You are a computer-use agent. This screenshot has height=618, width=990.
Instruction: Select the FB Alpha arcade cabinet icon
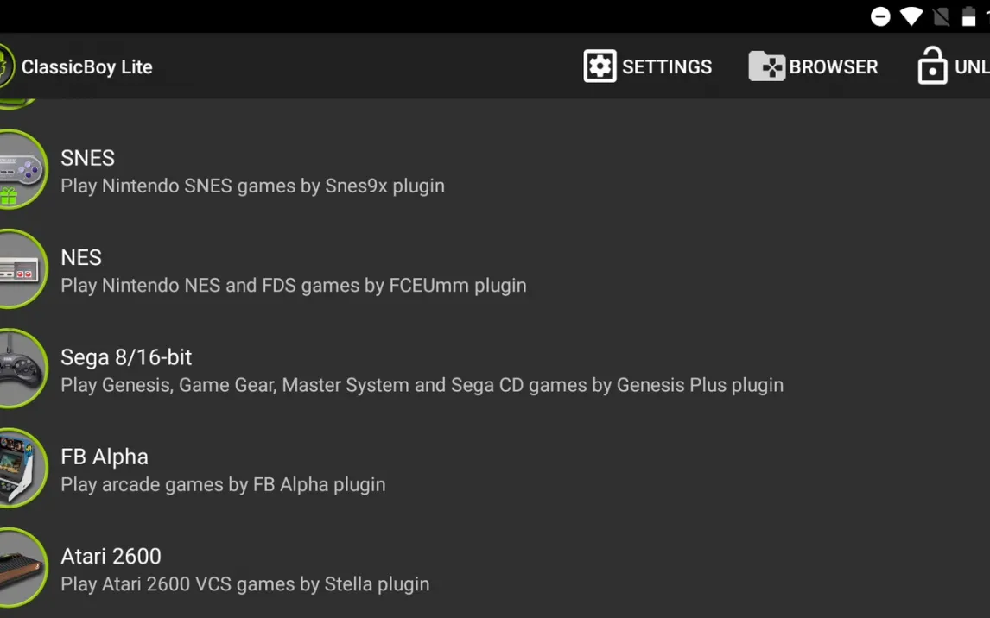[22, 469]
